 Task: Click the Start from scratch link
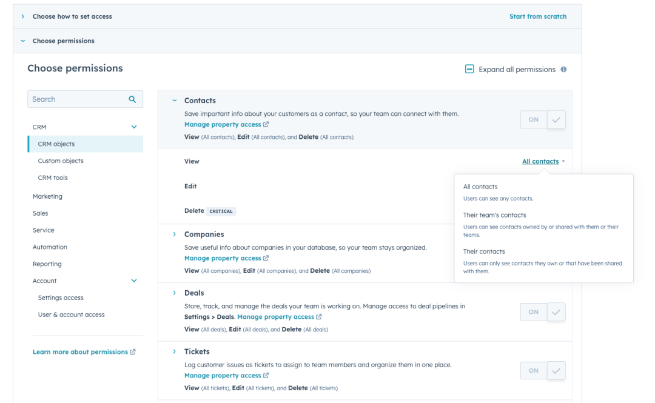pos(537,16)
